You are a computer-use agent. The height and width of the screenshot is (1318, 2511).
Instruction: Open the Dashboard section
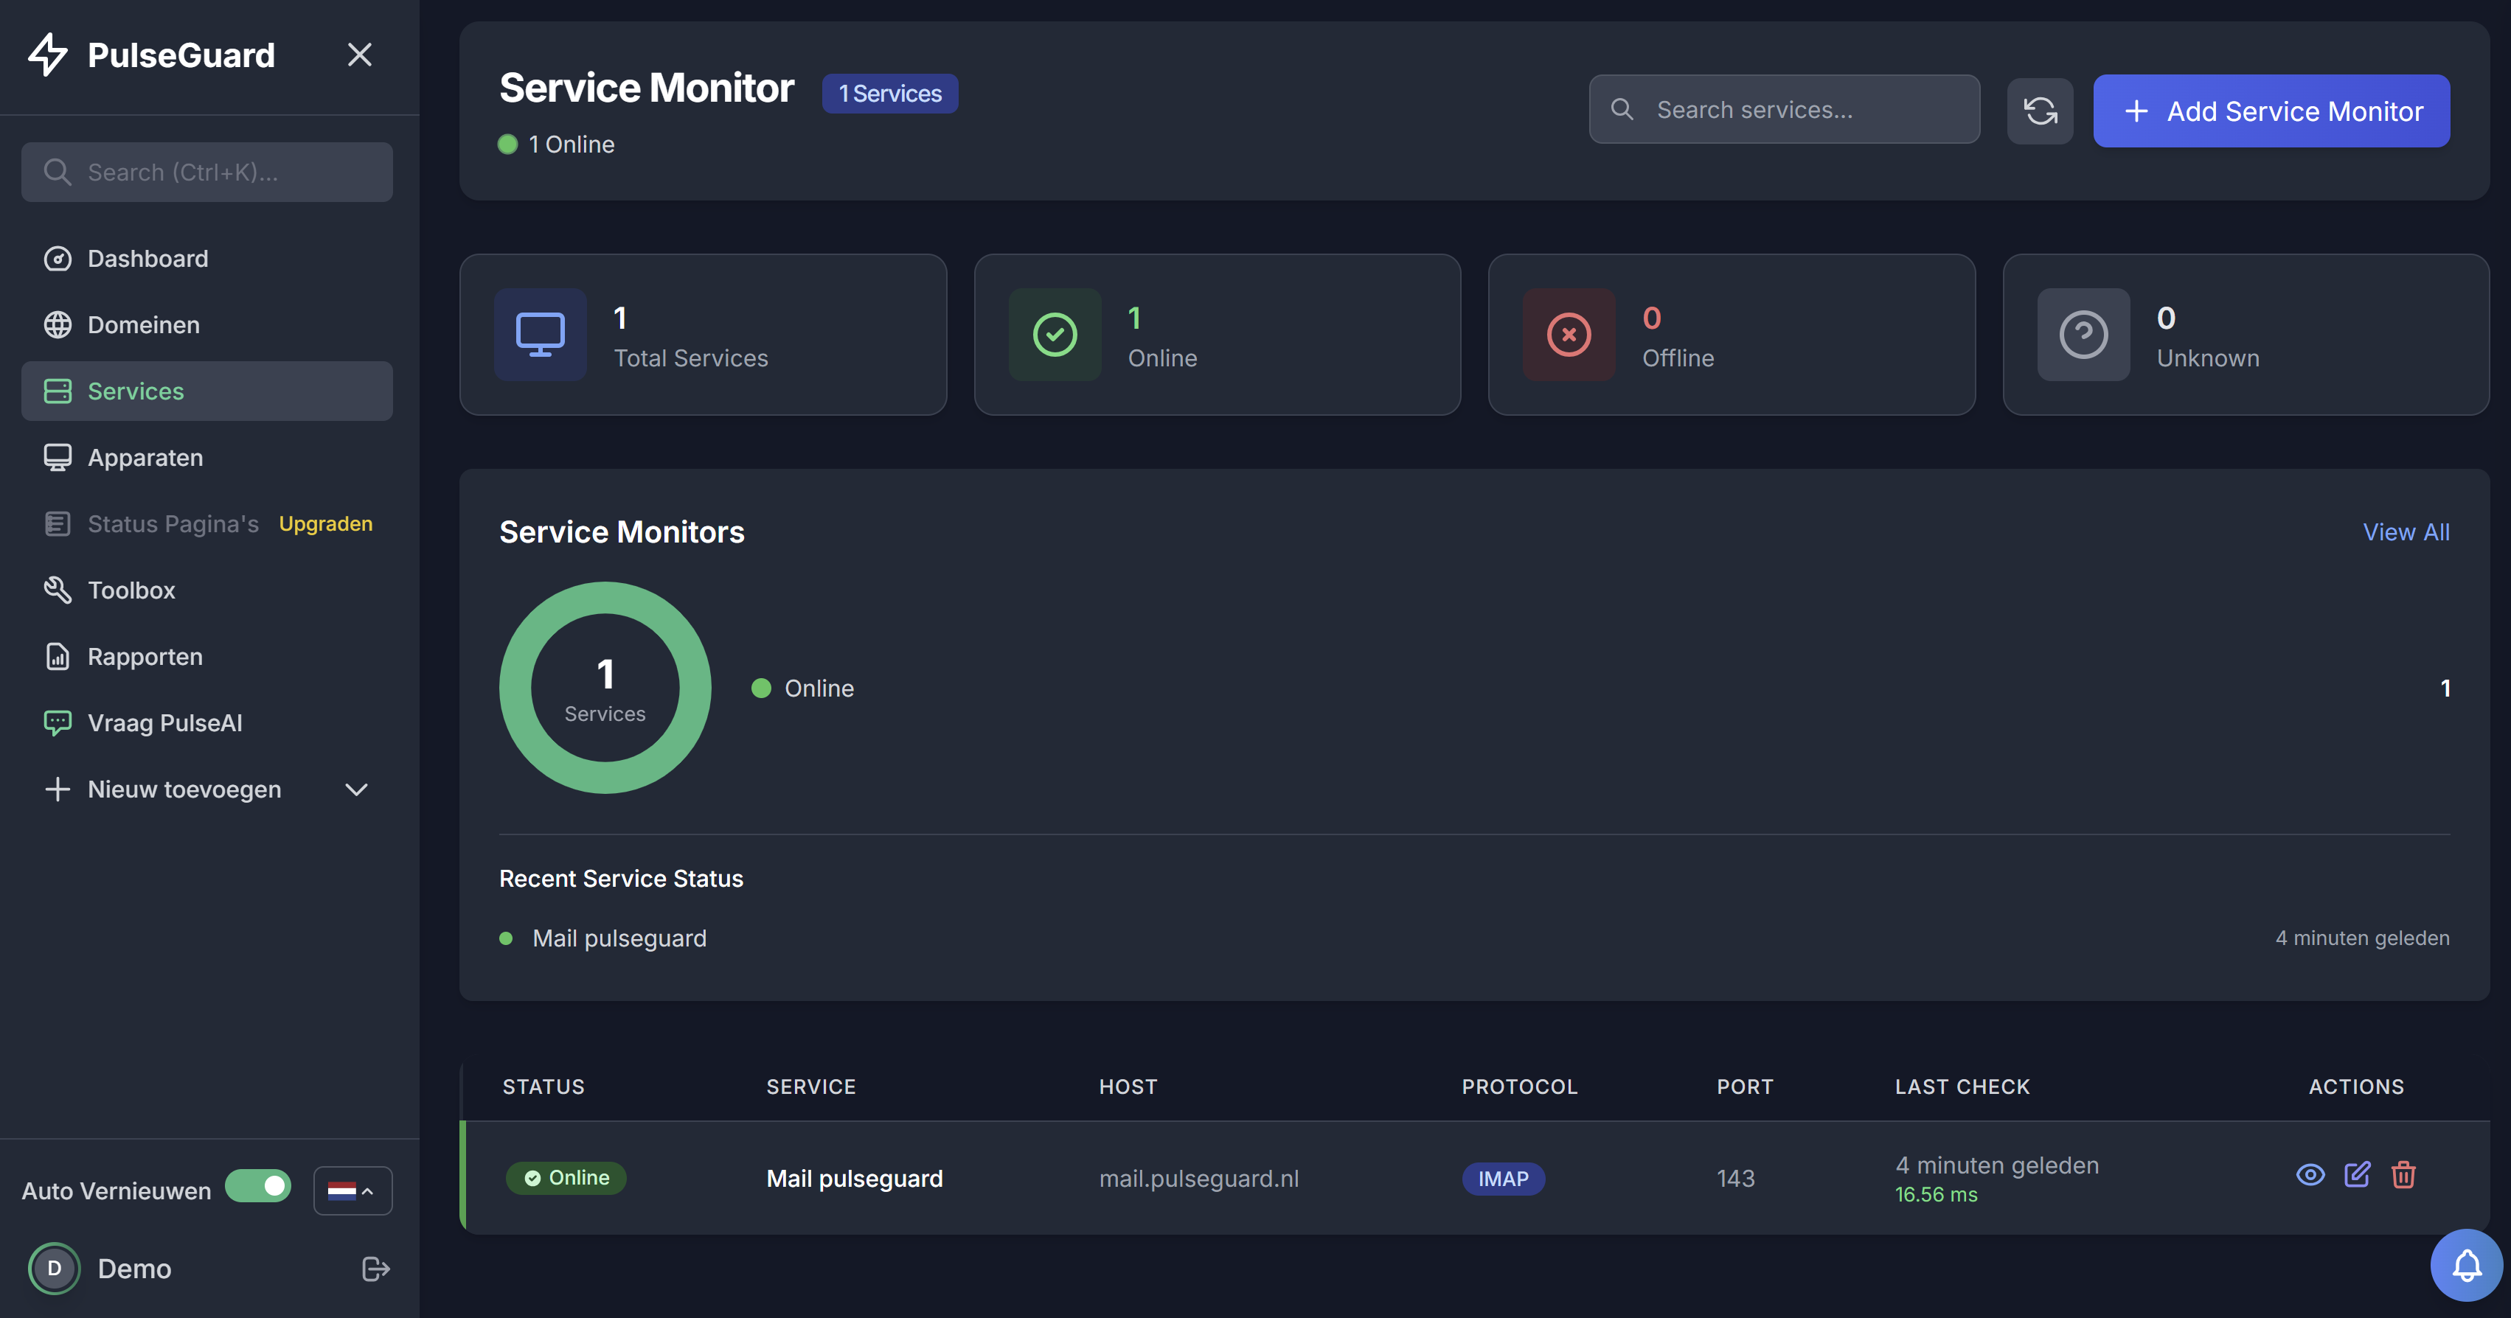(x=147, y=258)
